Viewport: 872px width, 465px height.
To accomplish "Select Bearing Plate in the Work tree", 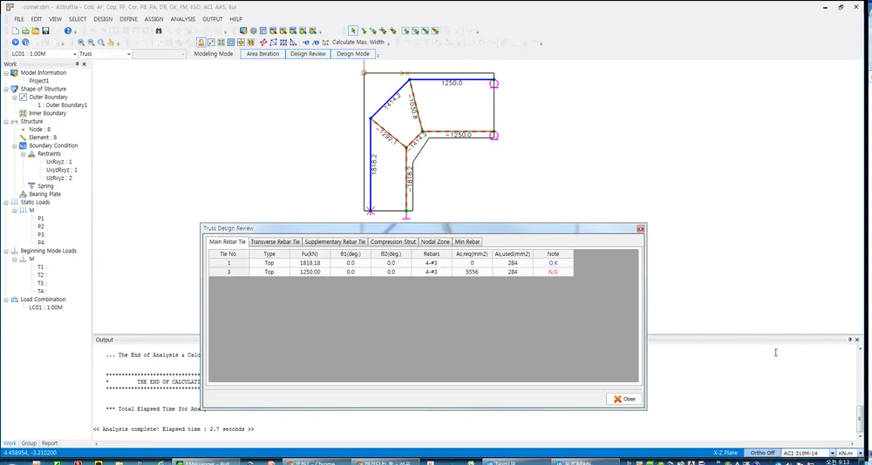I will coord(45,194).
